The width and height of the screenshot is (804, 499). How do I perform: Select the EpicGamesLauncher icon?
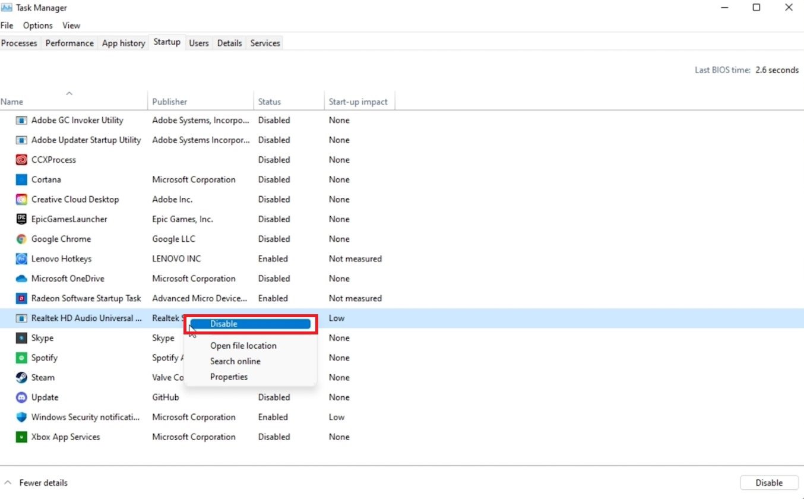(21, 219)
